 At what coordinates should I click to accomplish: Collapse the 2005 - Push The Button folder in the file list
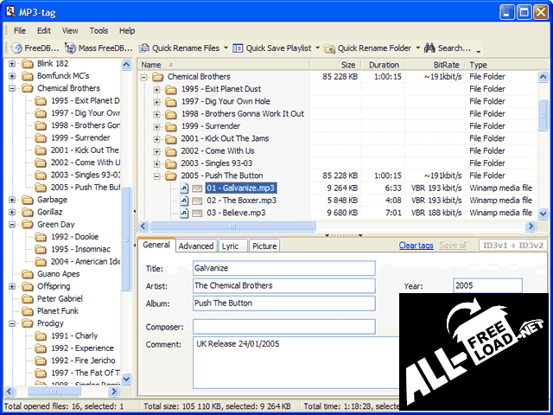(x=157, y=176)
